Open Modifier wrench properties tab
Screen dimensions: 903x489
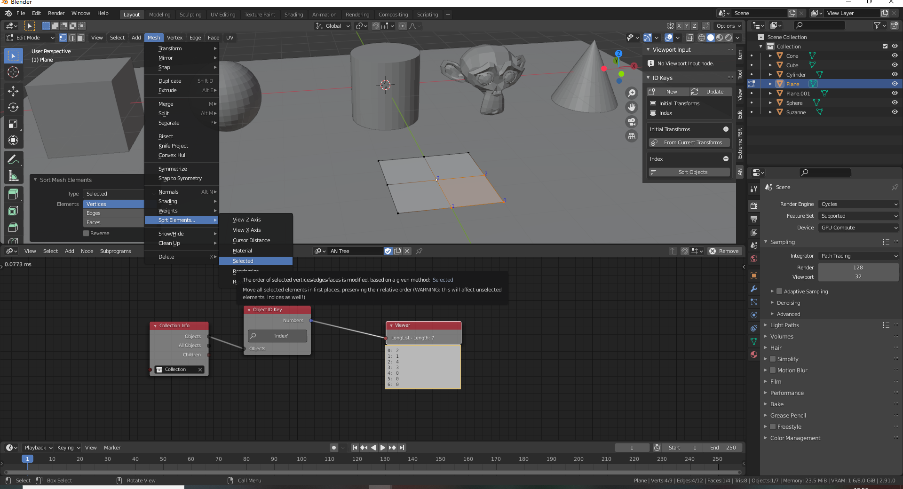click(754, 289)
